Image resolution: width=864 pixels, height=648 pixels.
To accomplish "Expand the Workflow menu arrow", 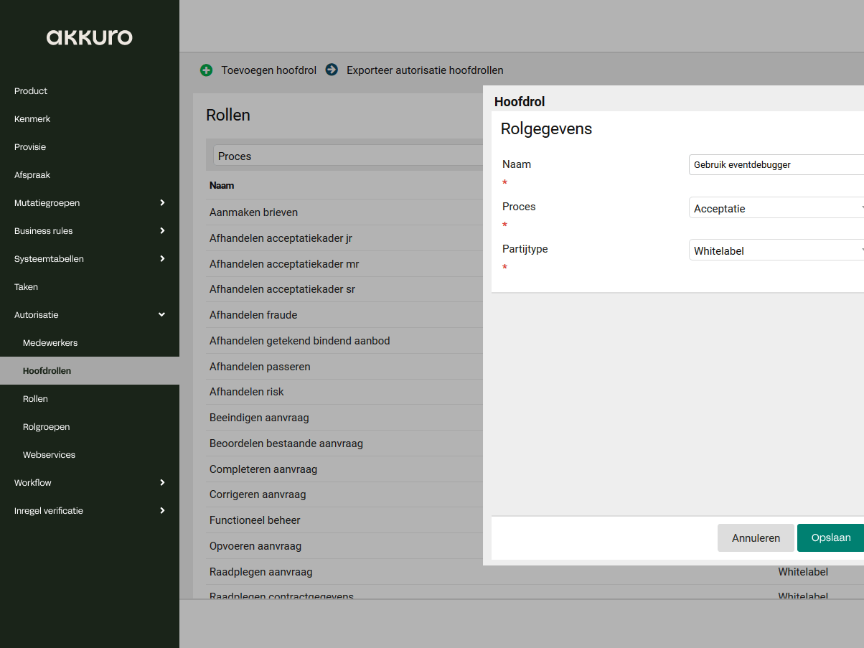I will (x=162, y=483).
